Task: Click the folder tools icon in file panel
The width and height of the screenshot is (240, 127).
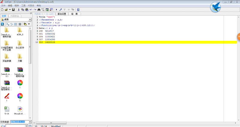Action: (x=25, y=24)
